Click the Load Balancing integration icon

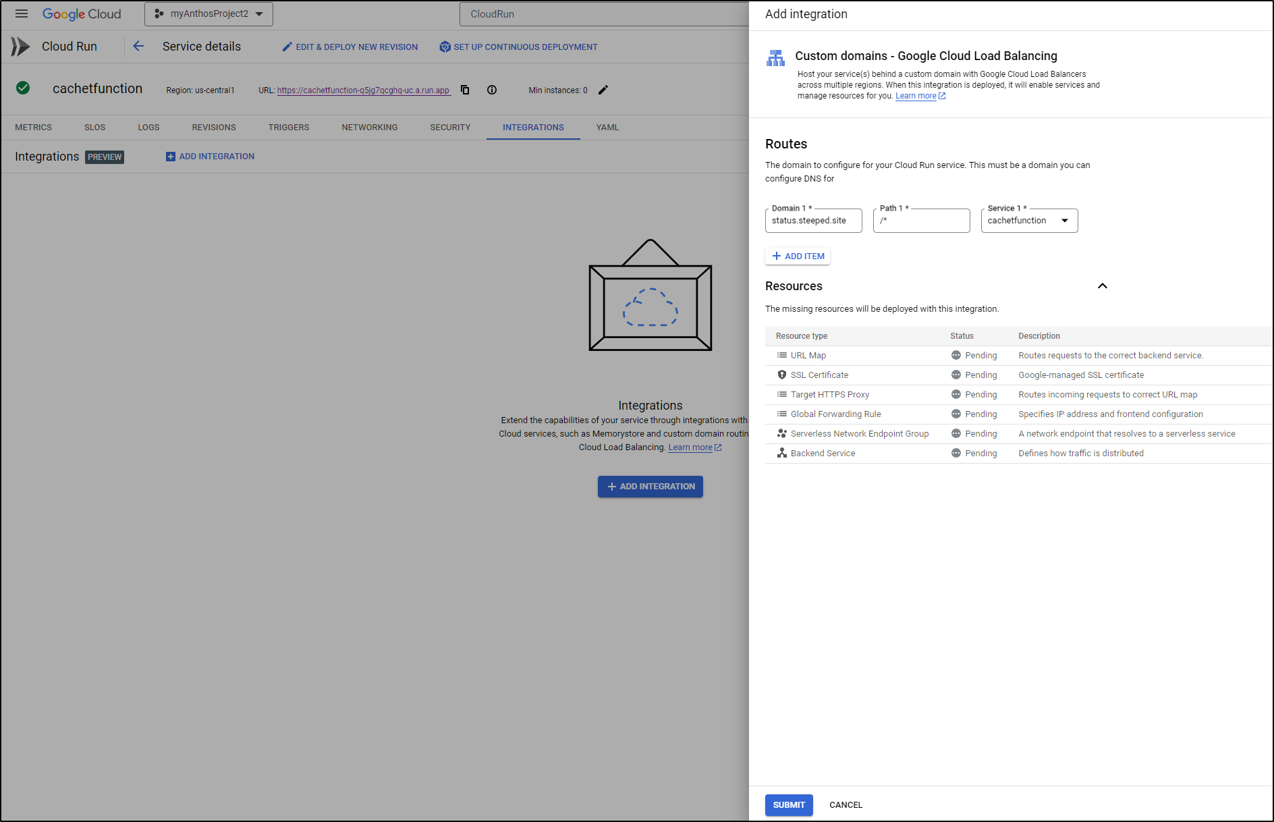pyautogui.click(x=776, y=58)
